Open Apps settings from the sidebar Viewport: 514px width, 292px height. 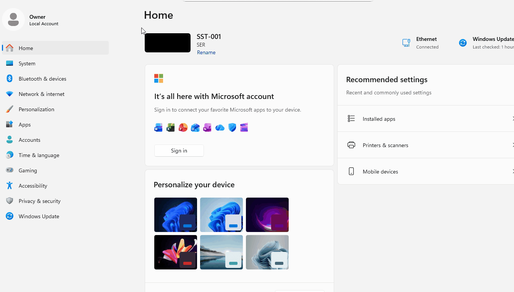[25, 125]
